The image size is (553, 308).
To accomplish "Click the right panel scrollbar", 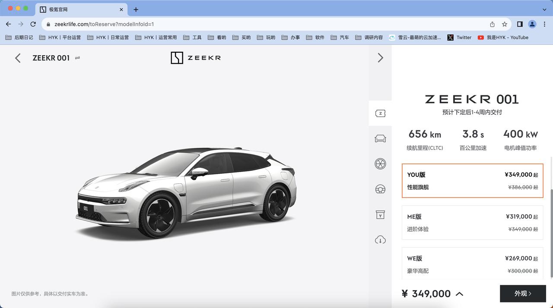I will [x=551, y=233].
